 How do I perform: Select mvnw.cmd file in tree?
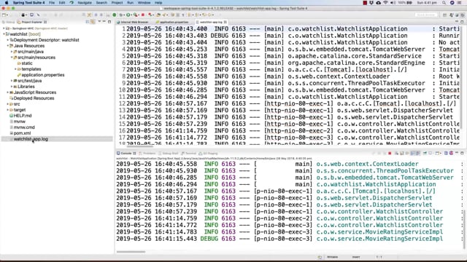tap(22, 127)
